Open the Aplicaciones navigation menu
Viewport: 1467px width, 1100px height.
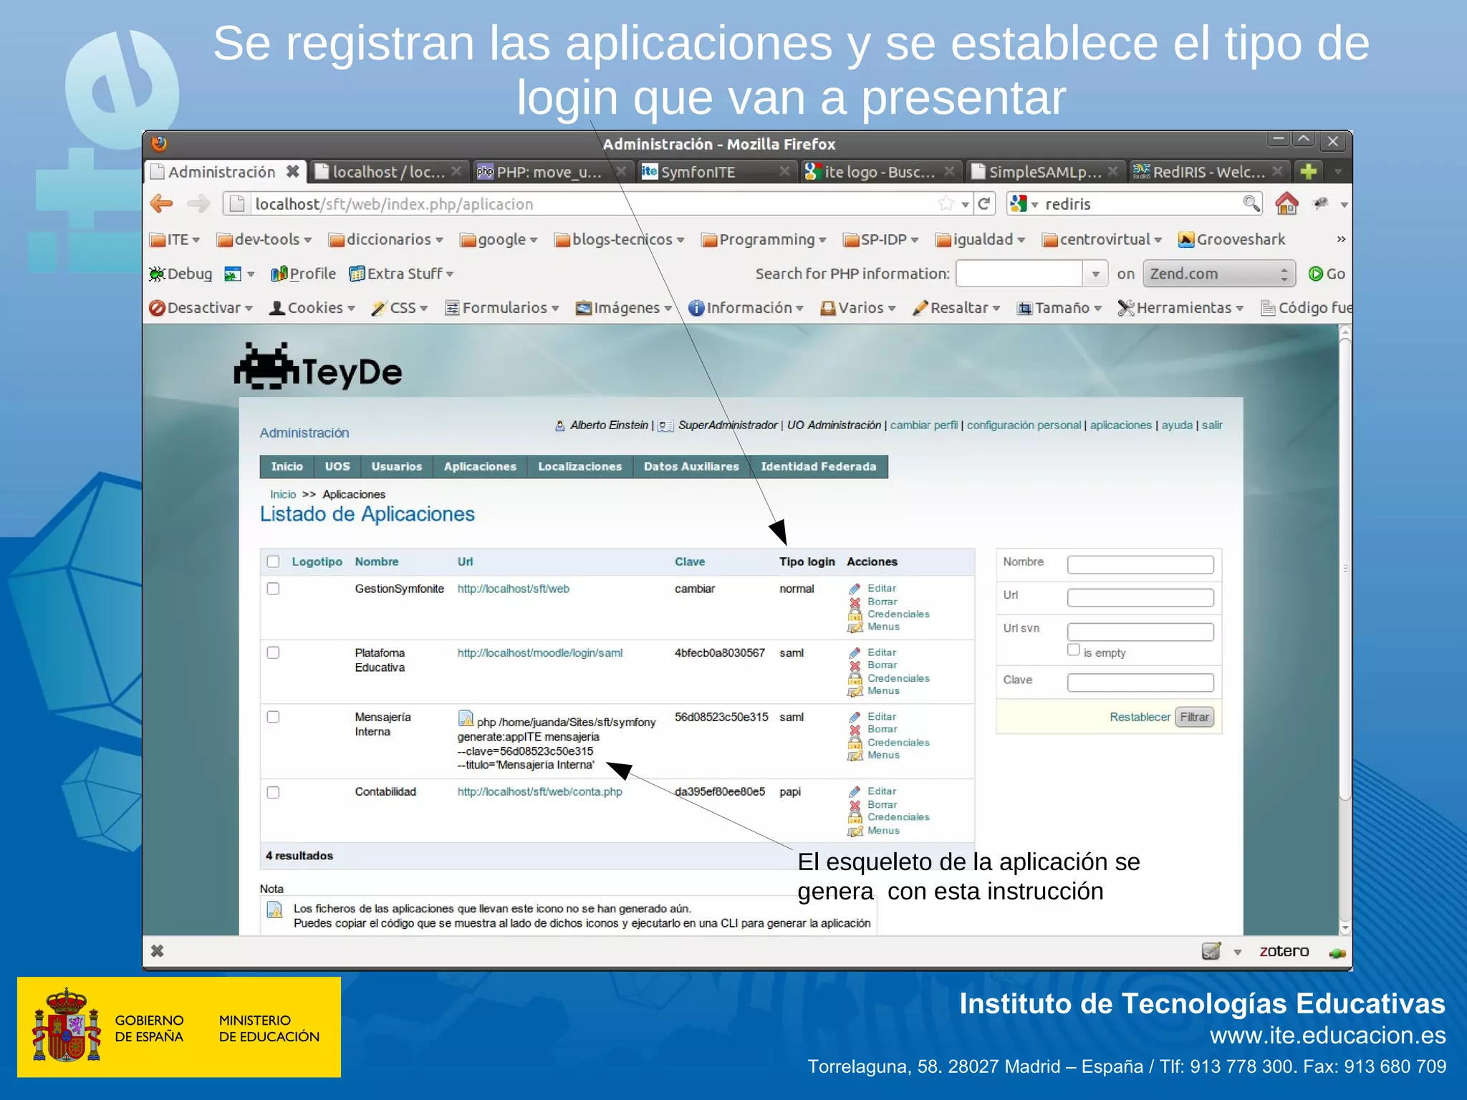[x=480, y=466]
